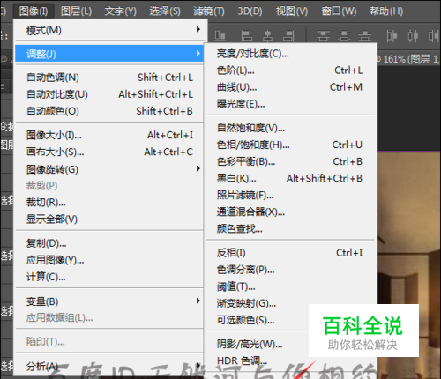Open 阴影/高光(W) adjustment

pos(258,344)
